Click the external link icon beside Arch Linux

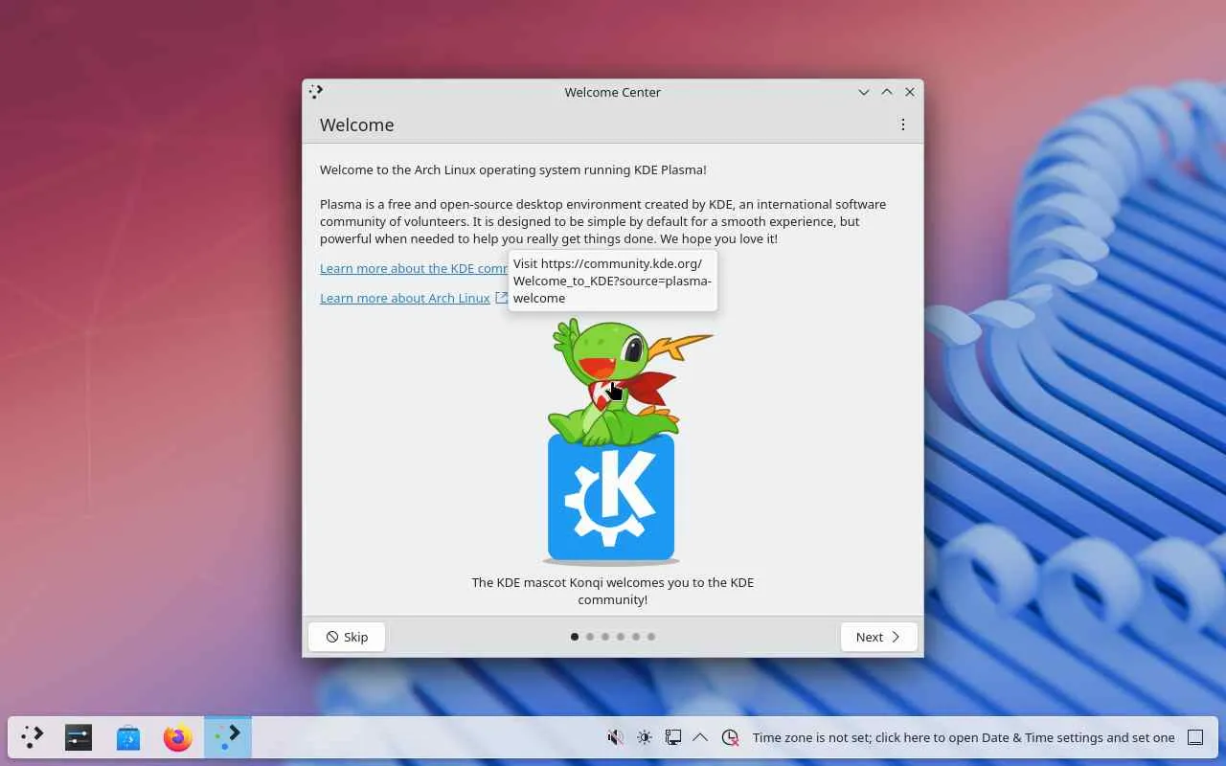point(501,298)
